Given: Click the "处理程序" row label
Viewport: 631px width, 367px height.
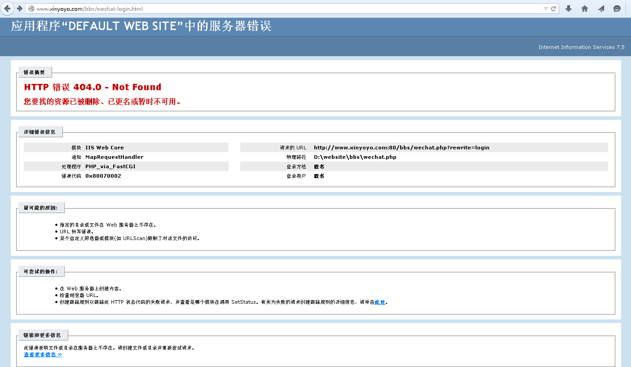Looking at the screenshot, I should pyautogui.click(x=71, y=166).
